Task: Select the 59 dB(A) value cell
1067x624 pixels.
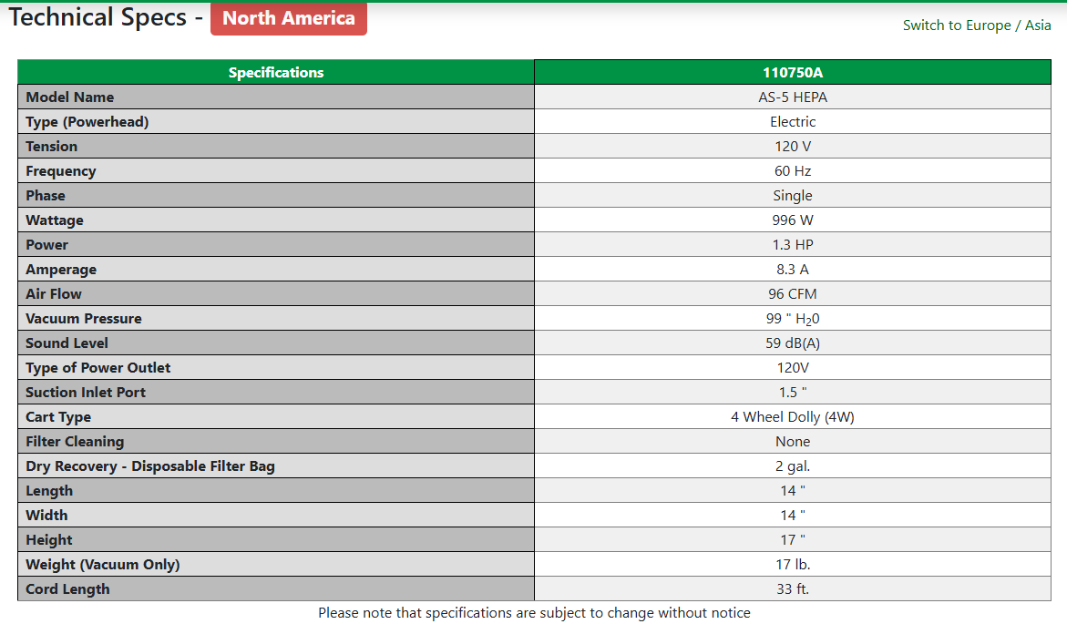Action: click(x=793, y=343)
